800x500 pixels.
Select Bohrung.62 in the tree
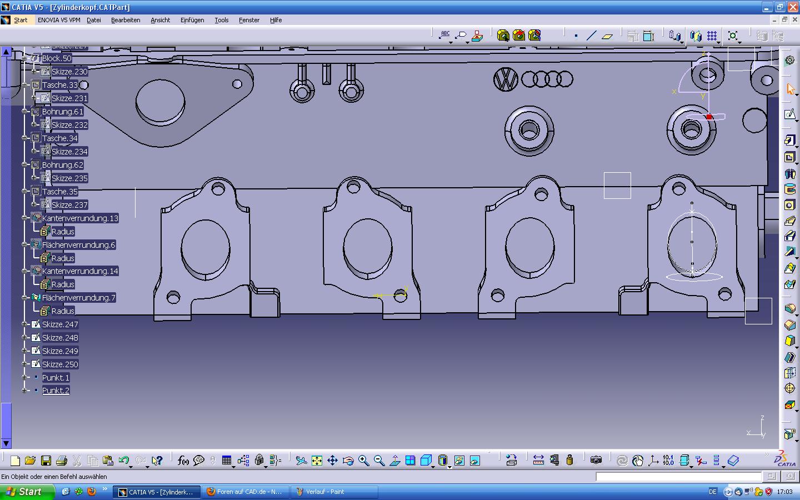point(62,165)
